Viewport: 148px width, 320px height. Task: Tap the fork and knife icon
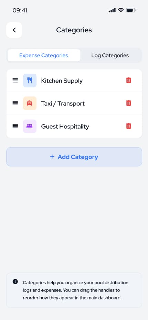click(x=30, y=81)
